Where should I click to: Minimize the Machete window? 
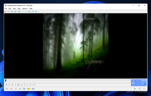(133, 6)
